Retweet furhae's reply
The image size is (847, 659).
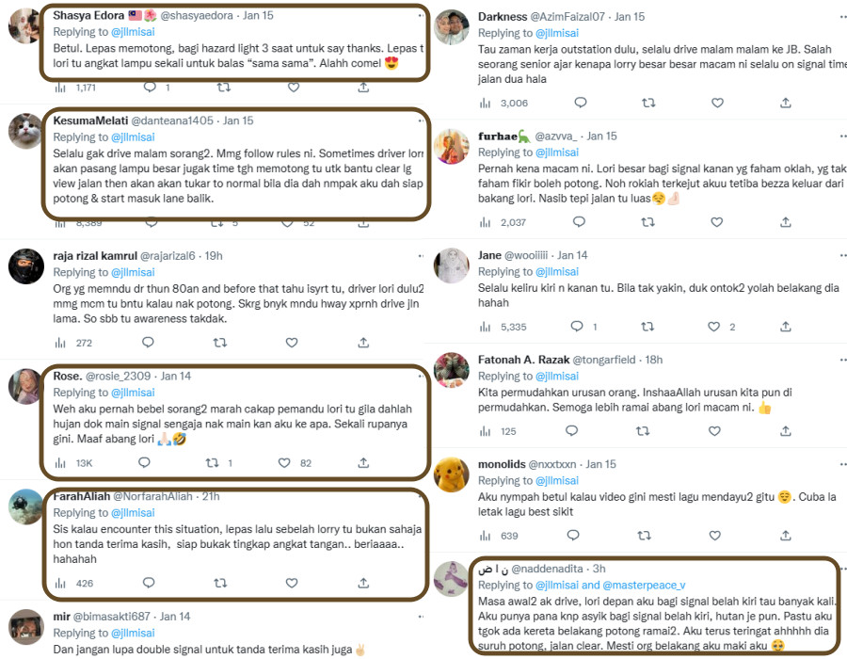tap(647, 222)
